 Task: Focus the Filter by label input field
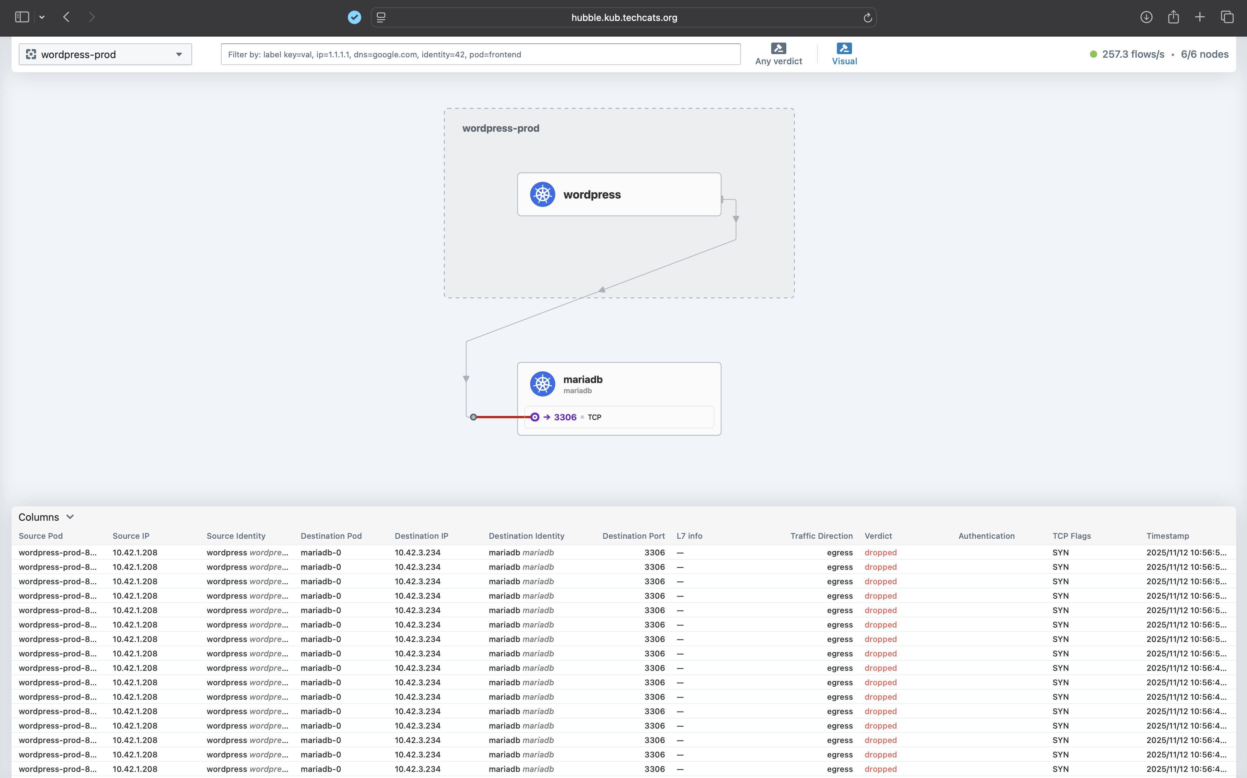tap(480, 54)
